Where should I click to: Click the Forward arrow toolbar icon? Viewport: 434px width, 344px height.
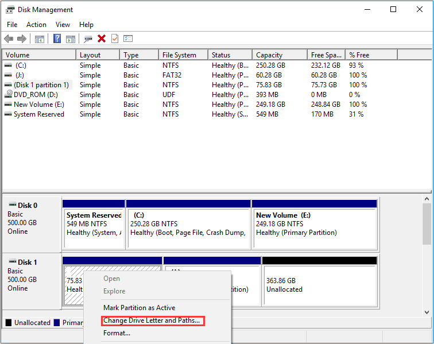click(x=22, y=39)
